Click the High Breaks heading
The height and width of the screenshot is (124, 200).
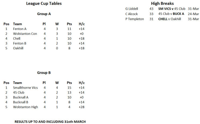(x=162, y=4)
